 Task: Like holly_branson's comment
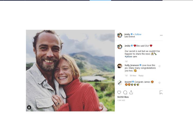[x=160, y=66]
